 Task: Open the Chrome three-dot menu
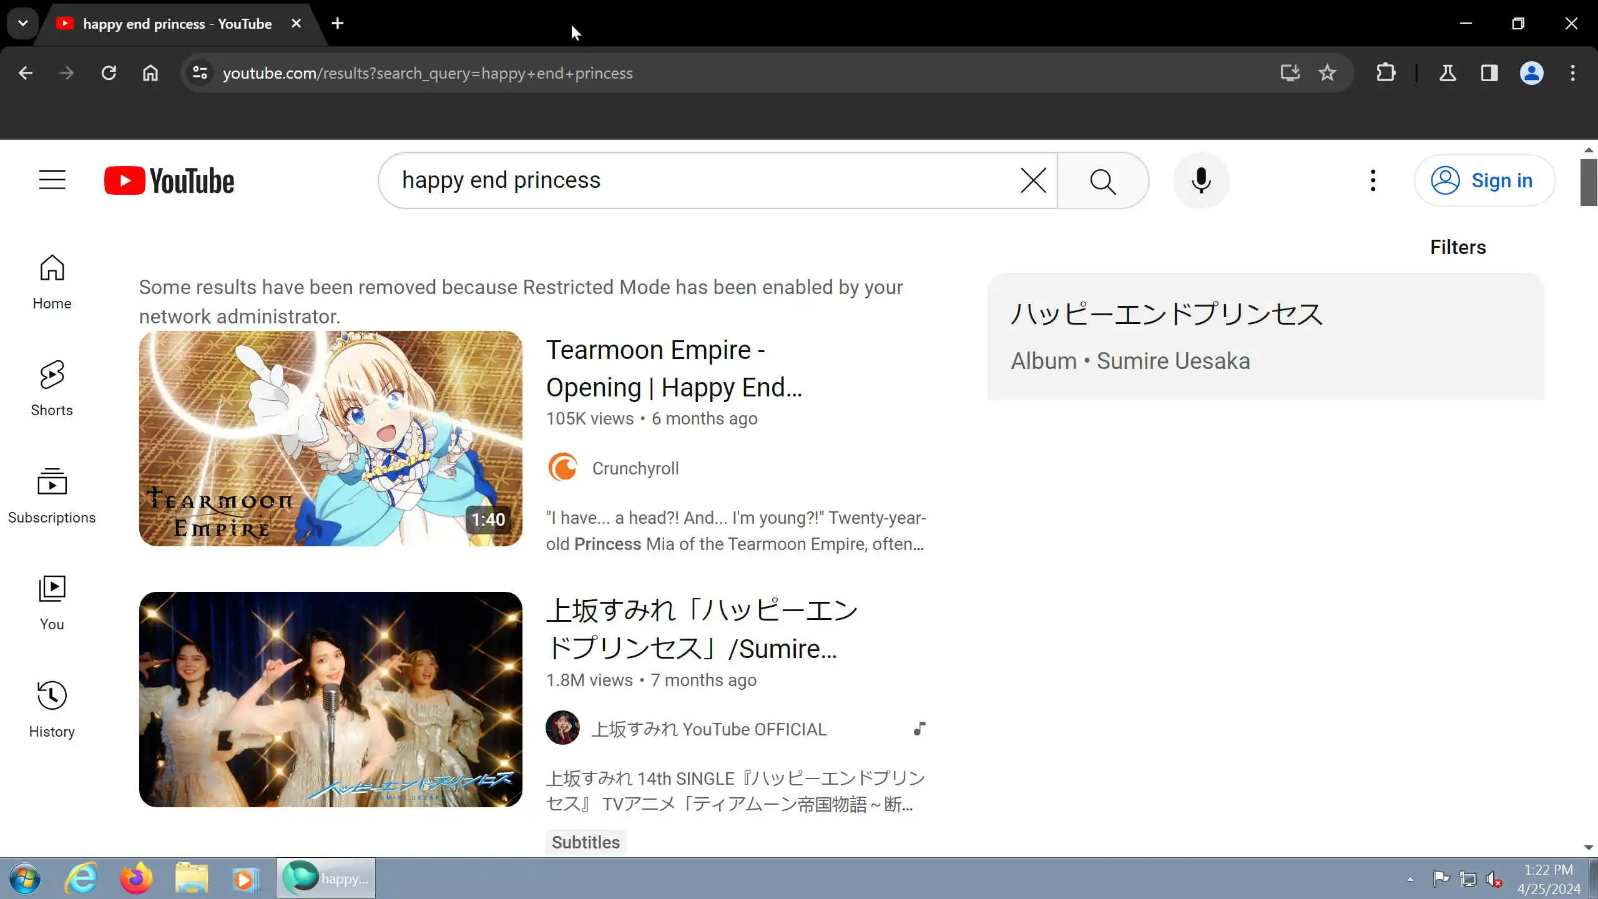[x=1572, y=73]
